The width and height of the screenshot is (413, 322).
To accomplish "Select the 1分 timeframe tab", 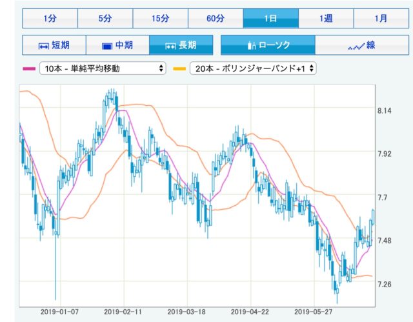I will 50,18.
